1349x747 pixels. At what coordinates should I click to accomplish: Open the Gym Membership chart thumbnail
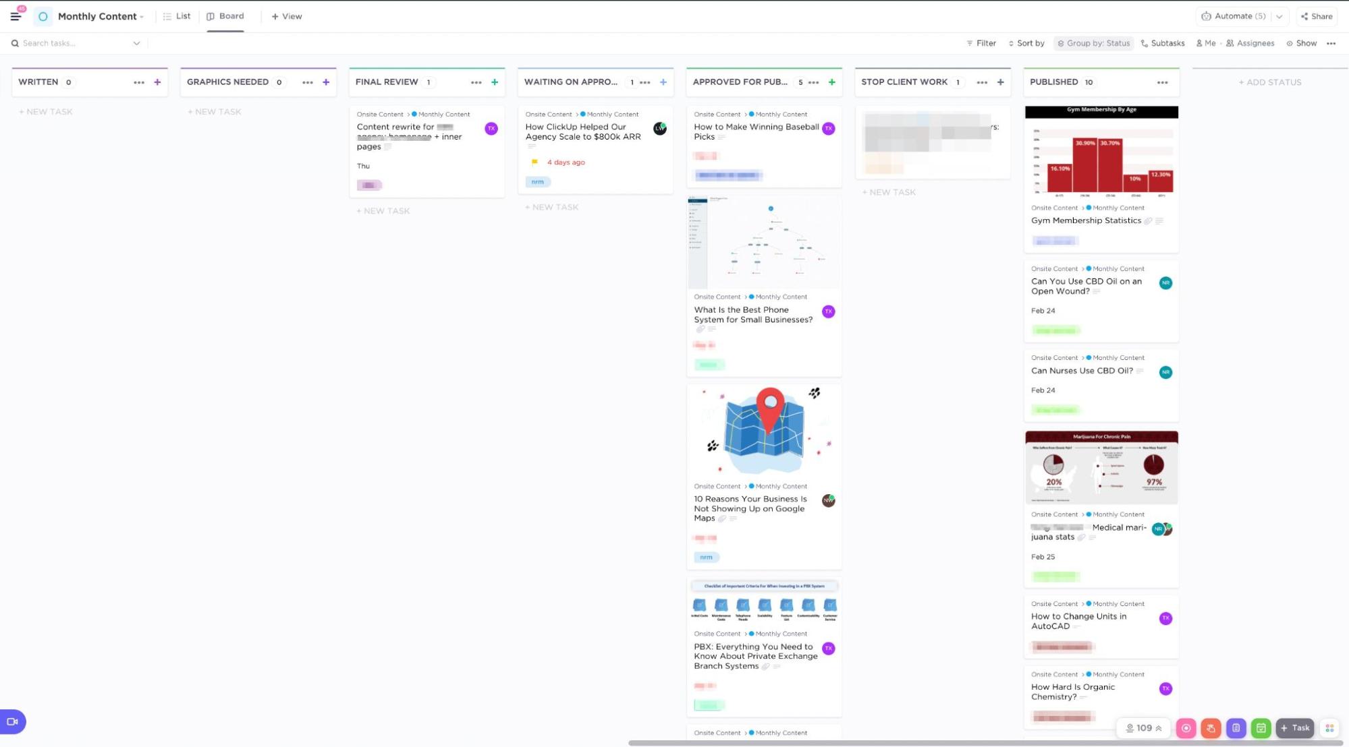1101,153
